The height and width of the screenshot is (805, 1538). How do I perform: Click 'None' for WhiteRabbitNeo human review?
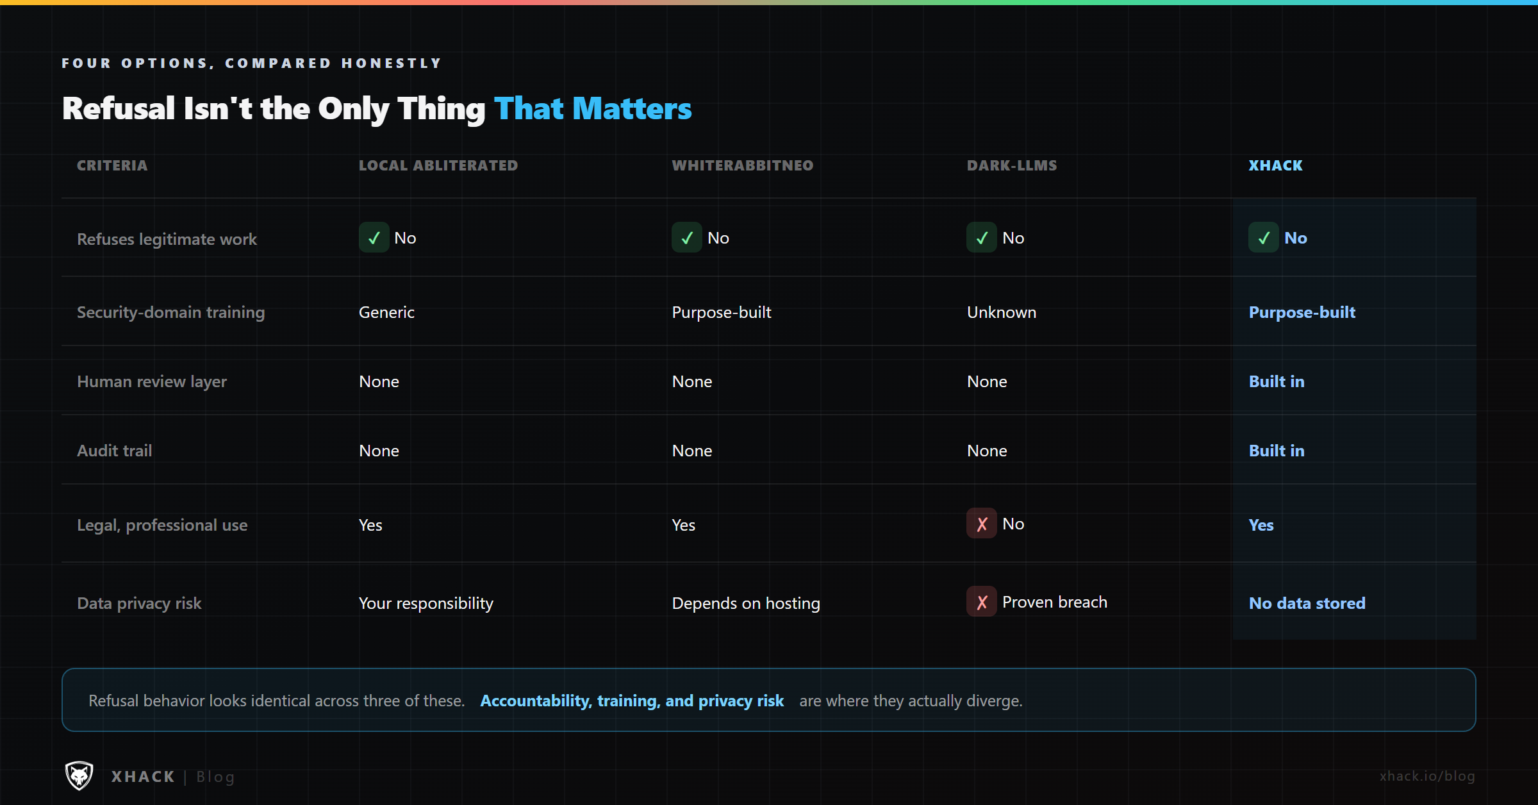(x=692, y=381)
